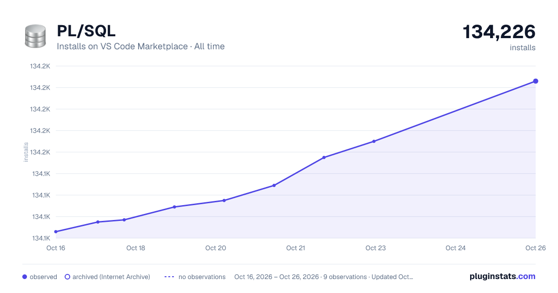
Task: Click the Oct 24 x-axis label
Action: coord(456,248)
